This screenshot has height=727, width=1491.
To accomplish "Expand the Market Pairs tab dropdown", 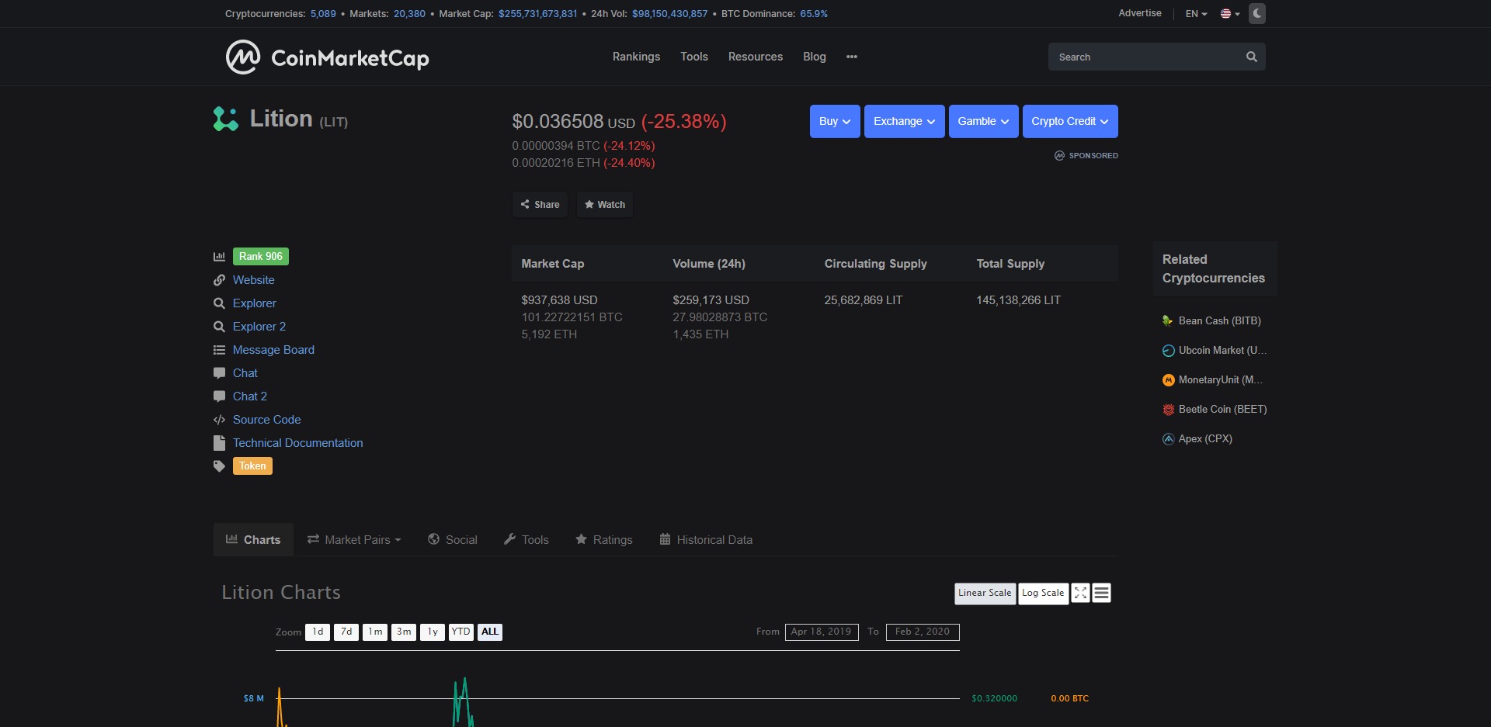I will click(x=354, y=539).
